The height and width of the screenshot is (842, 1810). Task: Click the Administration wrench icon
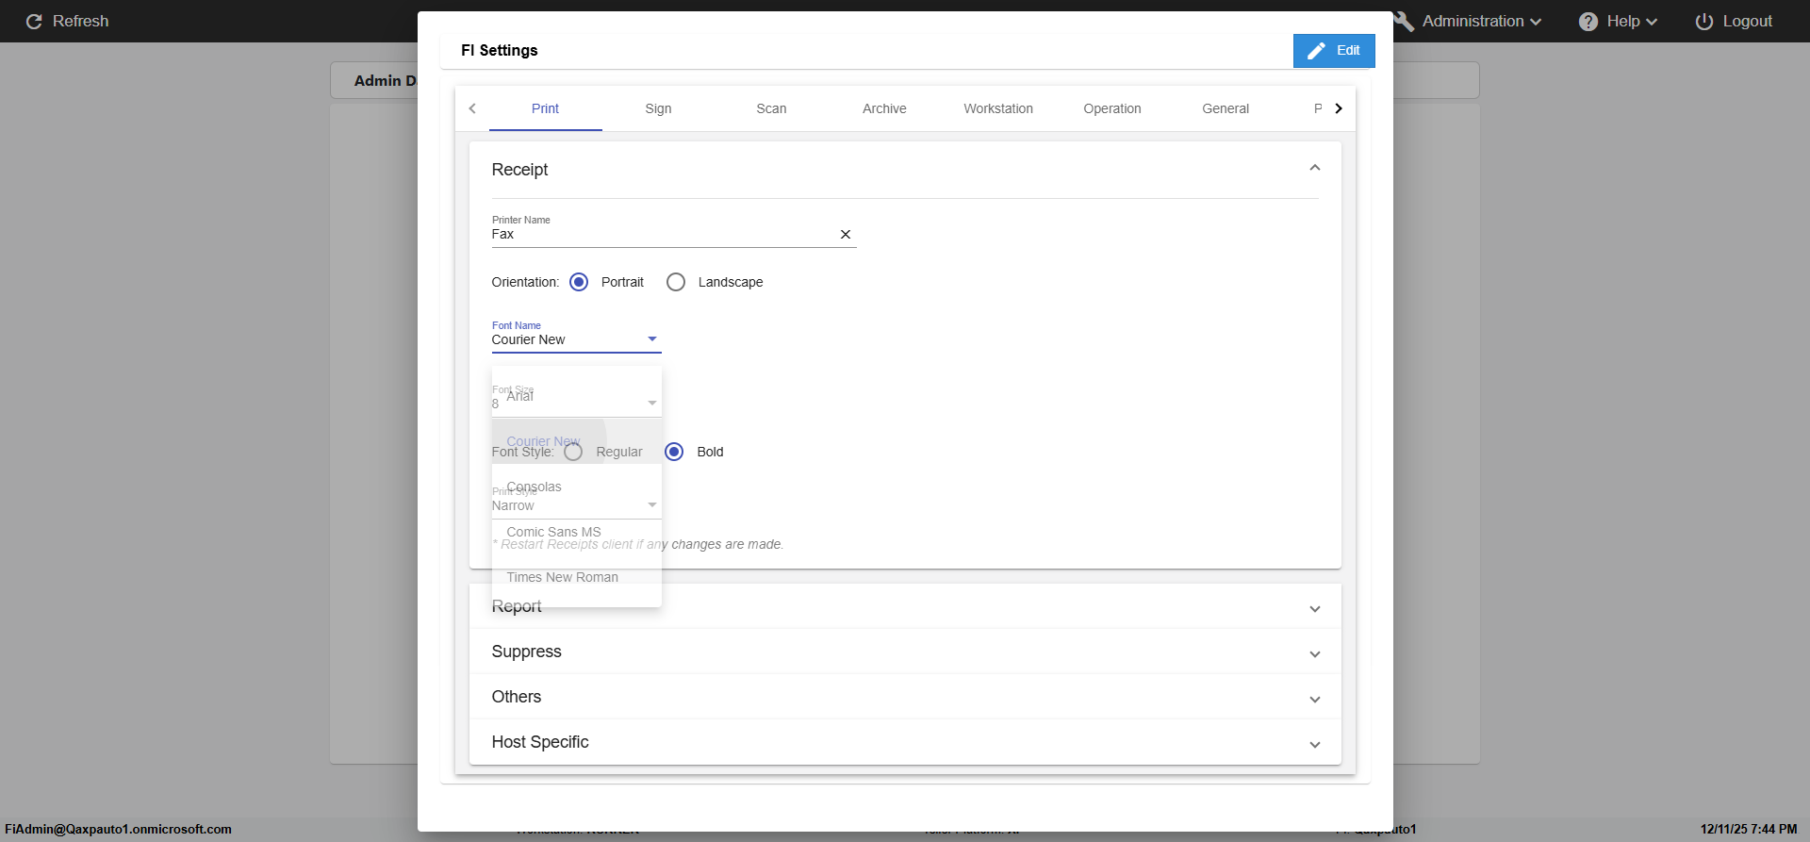[1405, 22]
